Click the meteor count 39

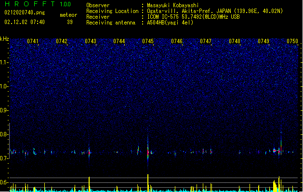[70, 22]
